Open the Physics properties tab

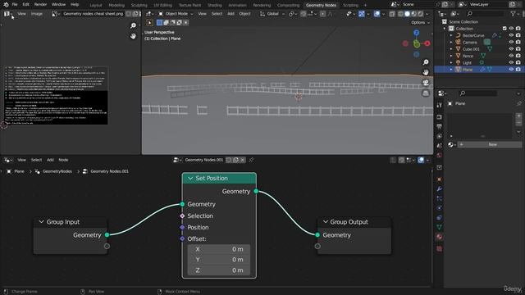(x=440, y=208)
